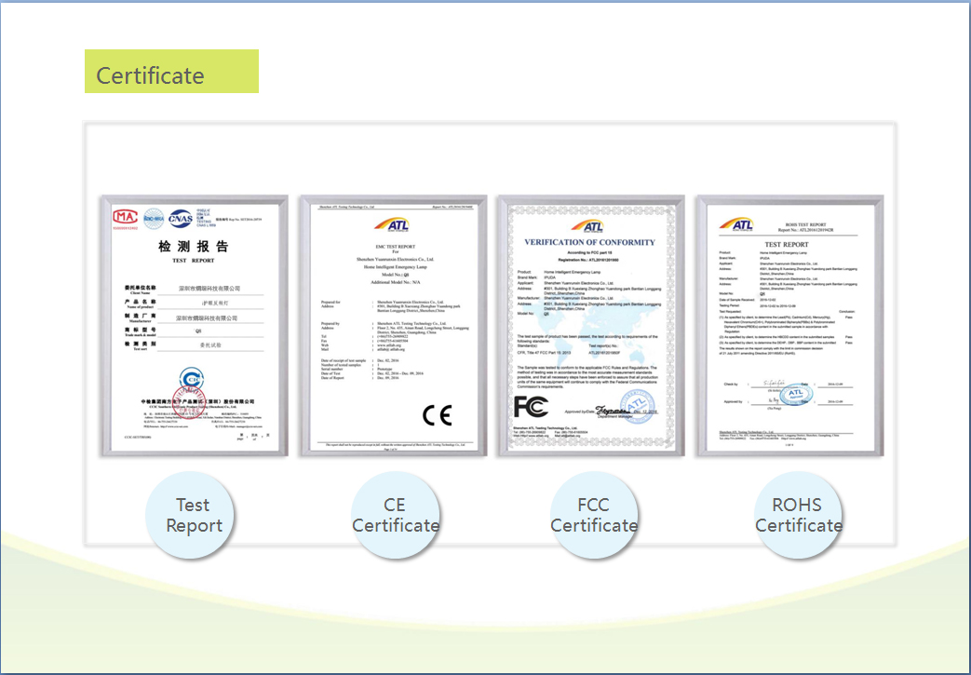Click the red MA logo on the test report
Screen dimensions: 971x675
pyautogui.click(x=125, y=217)
